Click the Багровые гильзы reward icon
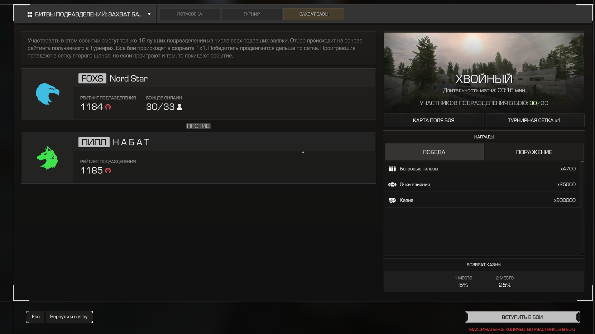The width and height of the screenshot is (595, 334). pyautogui.click(x=392, y=169)
